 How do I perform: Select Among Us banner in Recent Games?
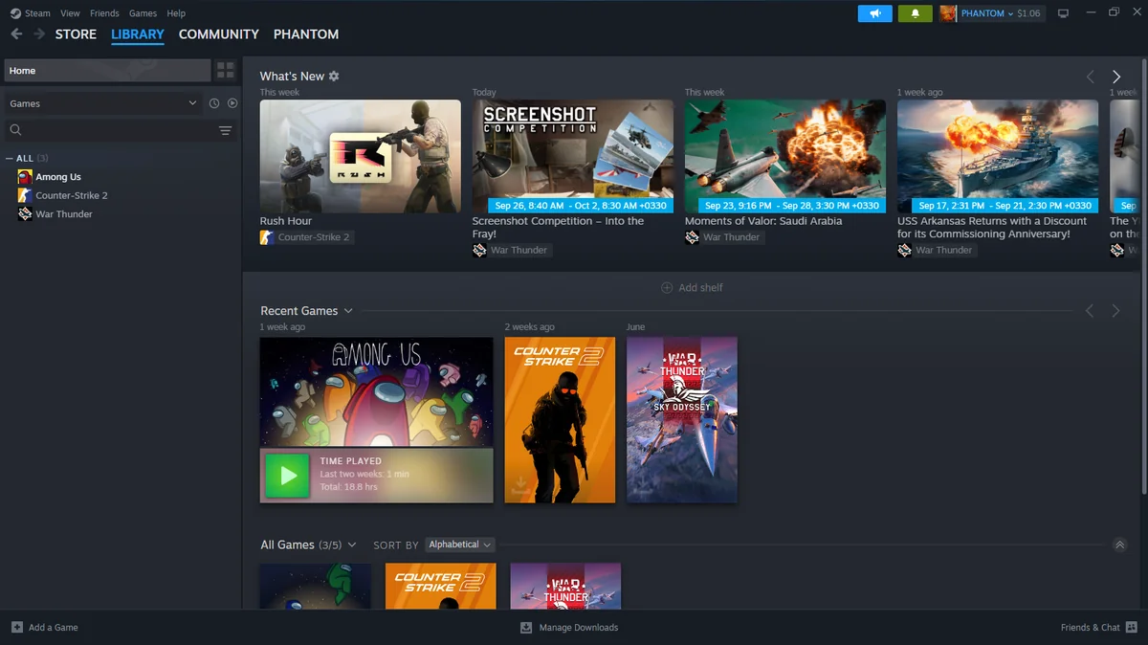point(376,391)
